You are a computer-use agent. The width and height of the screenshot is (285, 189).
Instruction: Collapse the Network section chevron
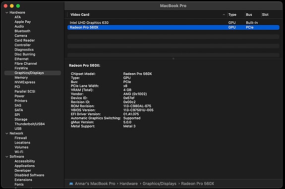7,133
